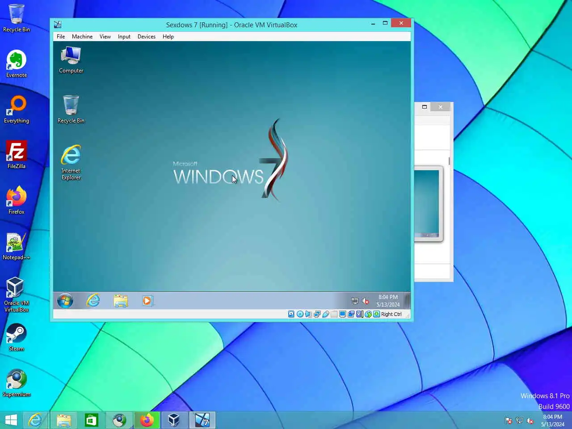Open Supermium on host taskbar
The image size is (572, 429).
click(x=119, y=420)
